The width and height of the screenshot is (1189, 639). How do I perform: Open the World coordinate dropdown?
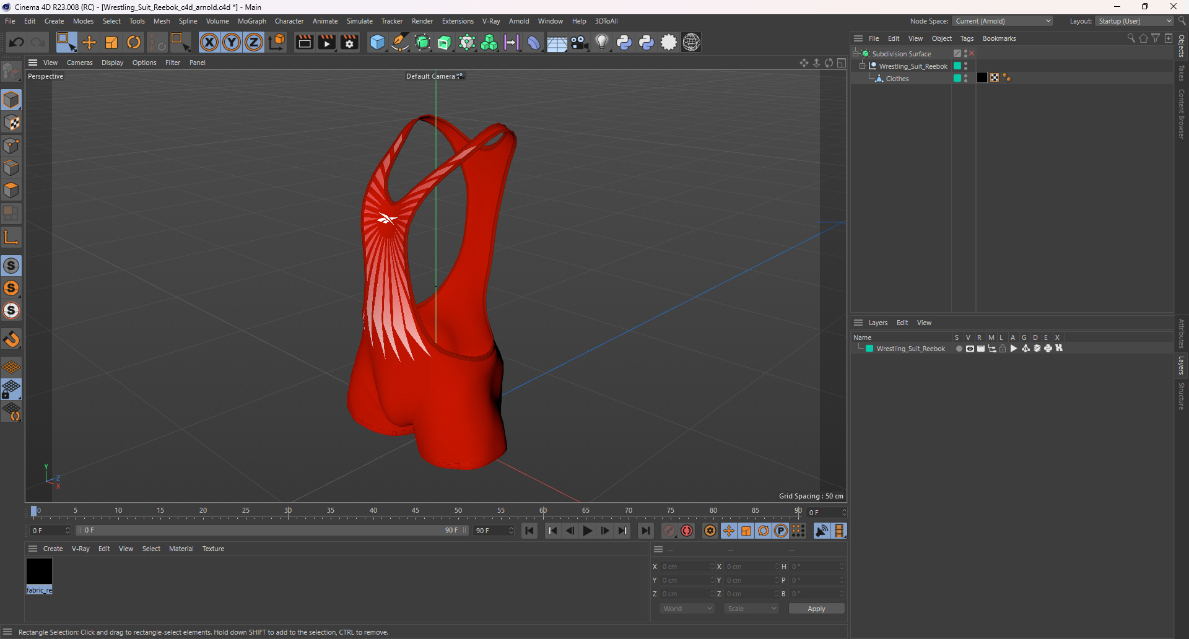(x=687, y=609)
